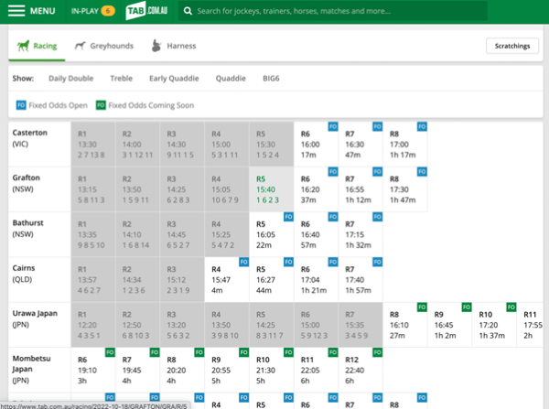
Task: Open Grafton R4 results 10 6 7 9
Action: (x=227, y=189)
